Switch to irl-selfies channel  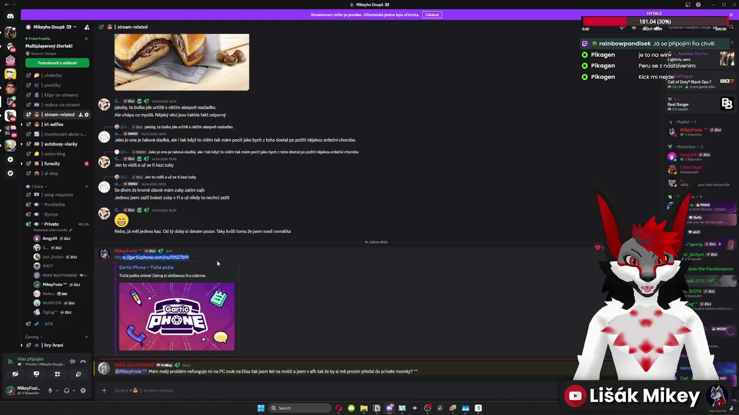click(57, 124)
